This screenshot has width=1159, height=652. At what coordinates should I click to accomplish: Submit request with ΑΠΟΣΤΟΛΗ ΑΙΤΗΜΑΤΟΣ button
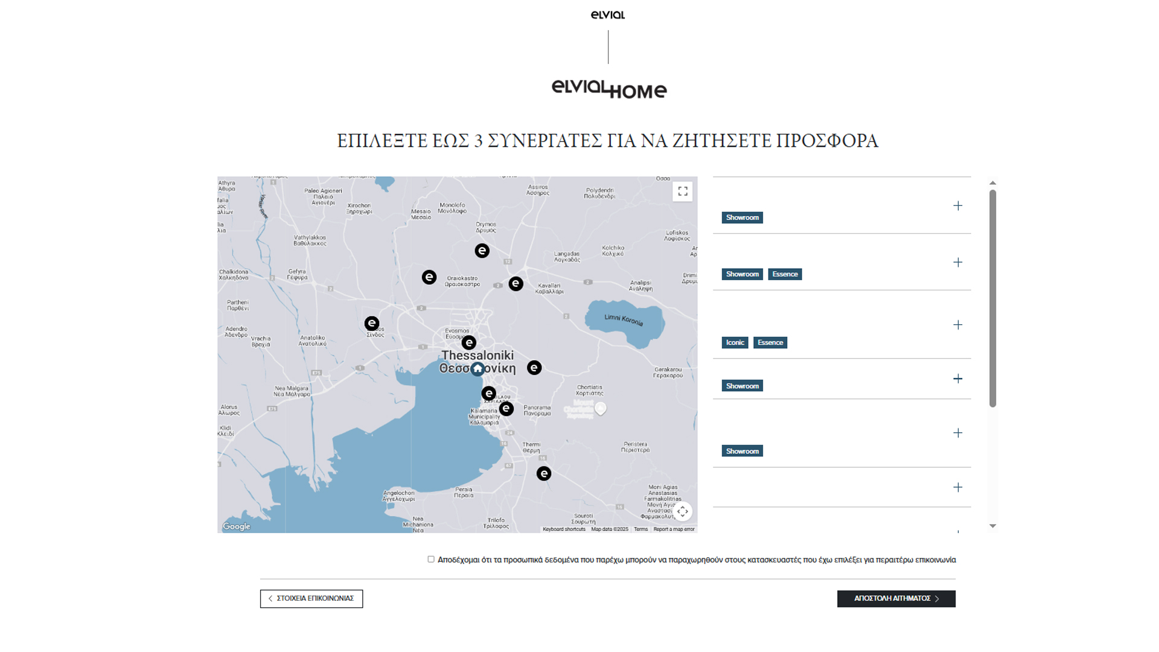(896, 599)
